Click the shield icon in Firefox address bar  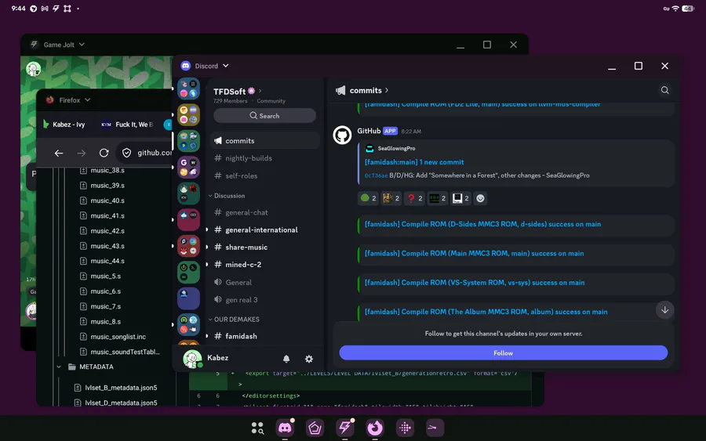click(x=126, y=154)
